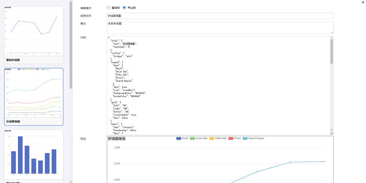366x183 pixels.
Task: Toggle the Search Engine legend item
Action: [253, 138]
